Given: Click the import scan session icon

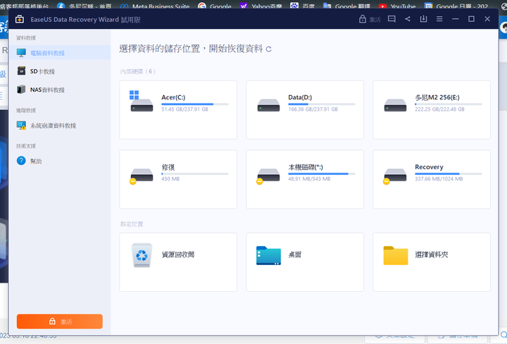Looking at the screenshot, I should tap(423, 19).
